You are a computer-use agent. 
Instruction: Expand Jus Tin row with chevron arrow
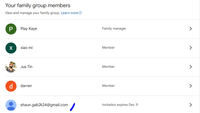(190, 67)
